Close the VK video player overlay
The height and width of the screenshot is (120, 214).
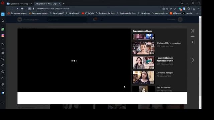pos(193,31)
